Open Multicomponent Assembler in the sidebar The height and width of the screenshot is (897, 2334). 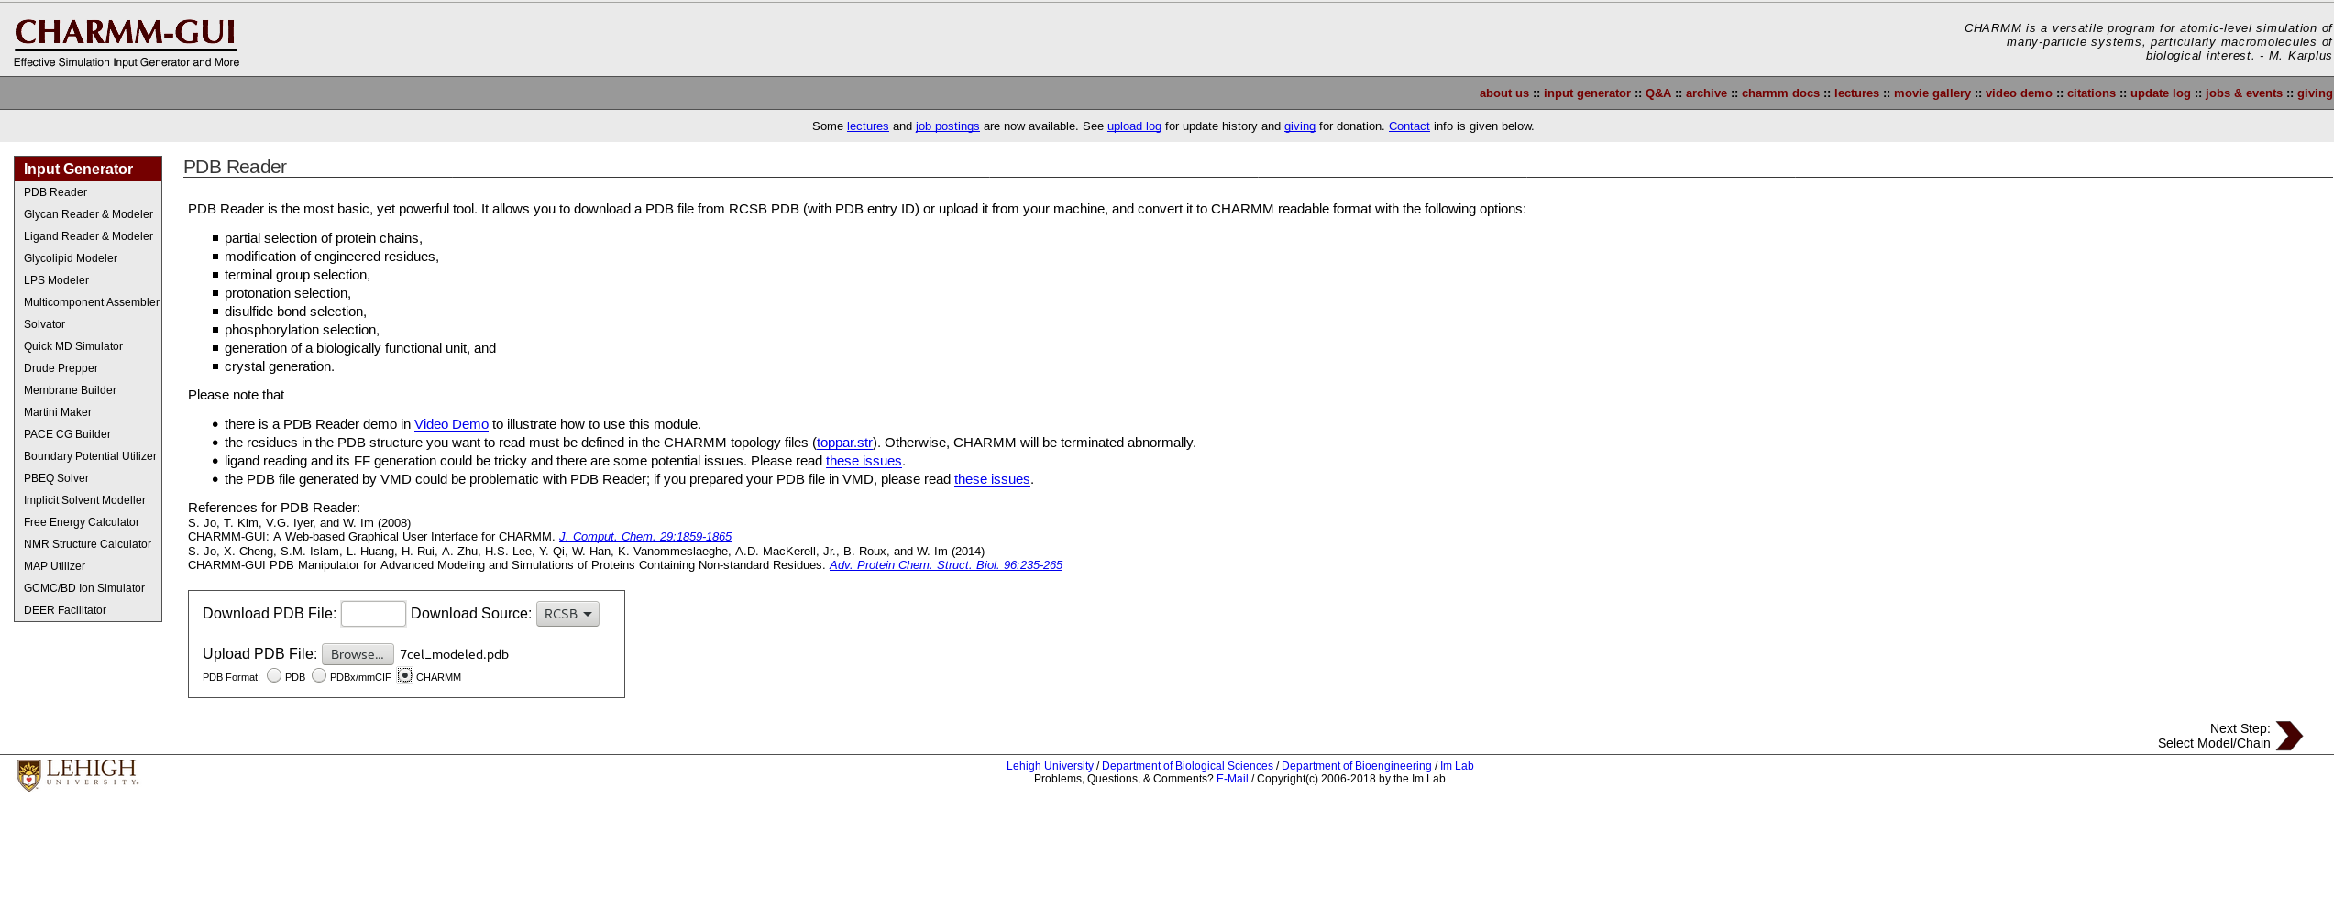point(92,302)
